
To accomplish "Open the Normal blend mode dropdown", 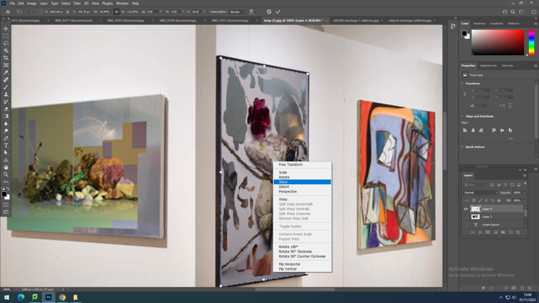I will [x=480, y=193].
